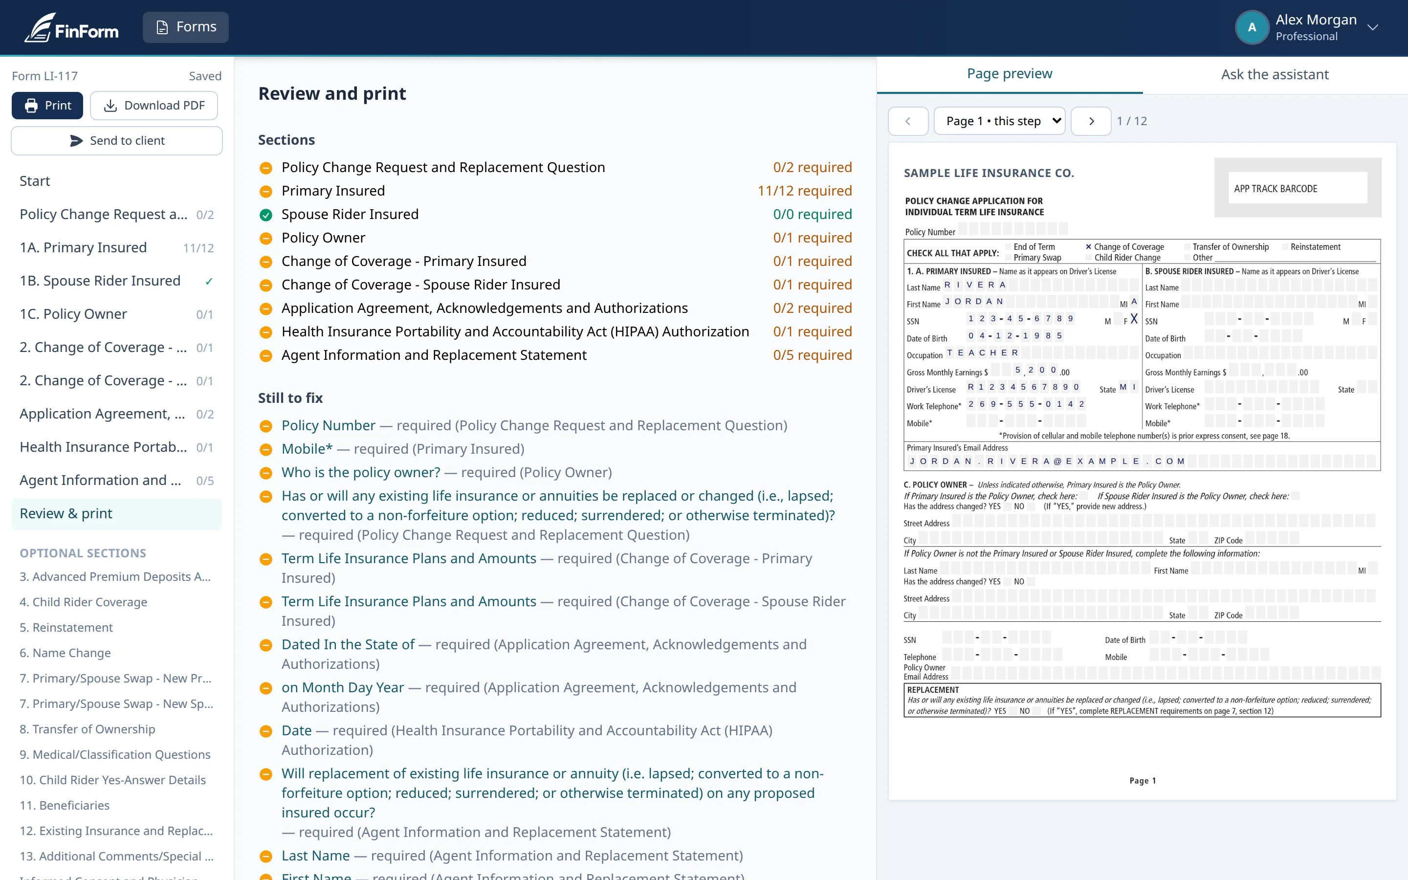Open Policy Number fix link
The height and width of the screenshot is (880, 1408).
pyautogui.click(x=328, y=425)
